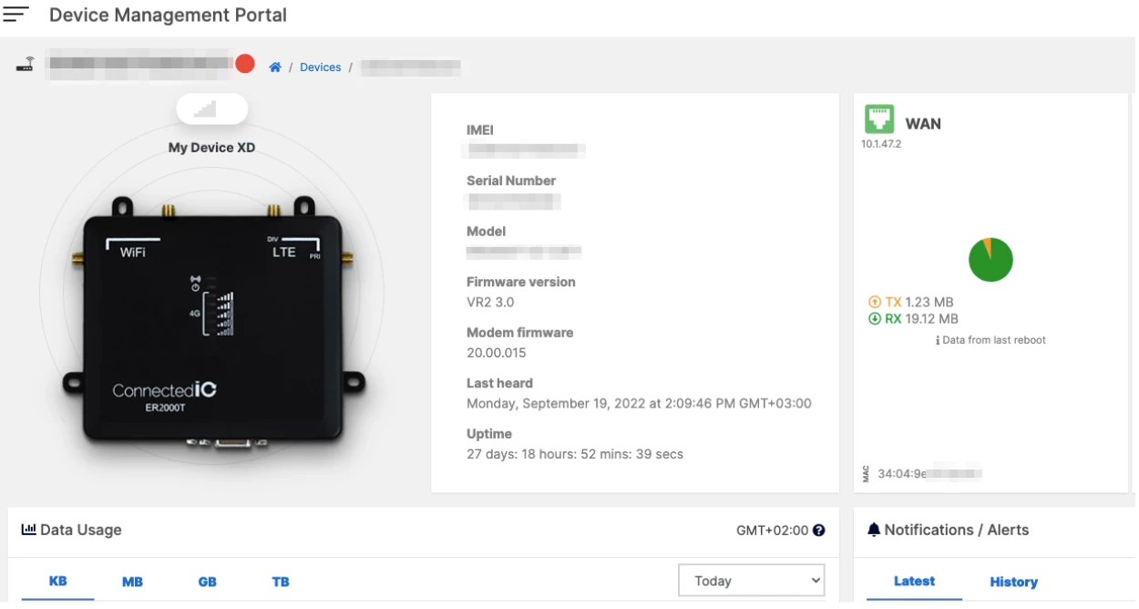Click the info icon beside reboot data

(938, 341)
